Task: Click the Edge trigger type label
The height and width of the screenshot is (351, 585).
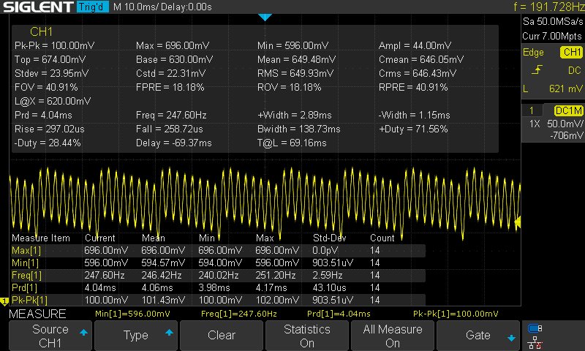Action: [x=533, y=52]
